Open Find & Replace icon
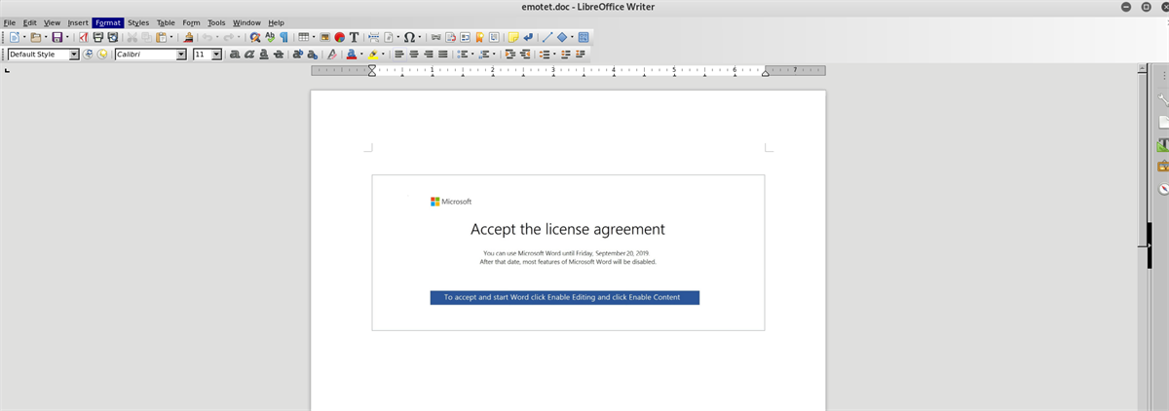Image resolution: width=1169 pixels, height=411 pixels. coord(255,37)
